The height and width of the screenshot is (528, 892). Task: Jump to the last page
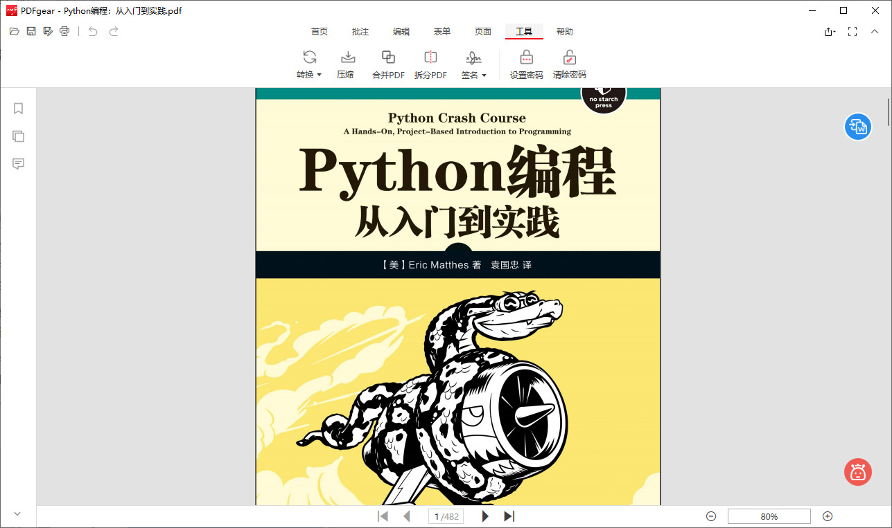click(x=509, y=516)
